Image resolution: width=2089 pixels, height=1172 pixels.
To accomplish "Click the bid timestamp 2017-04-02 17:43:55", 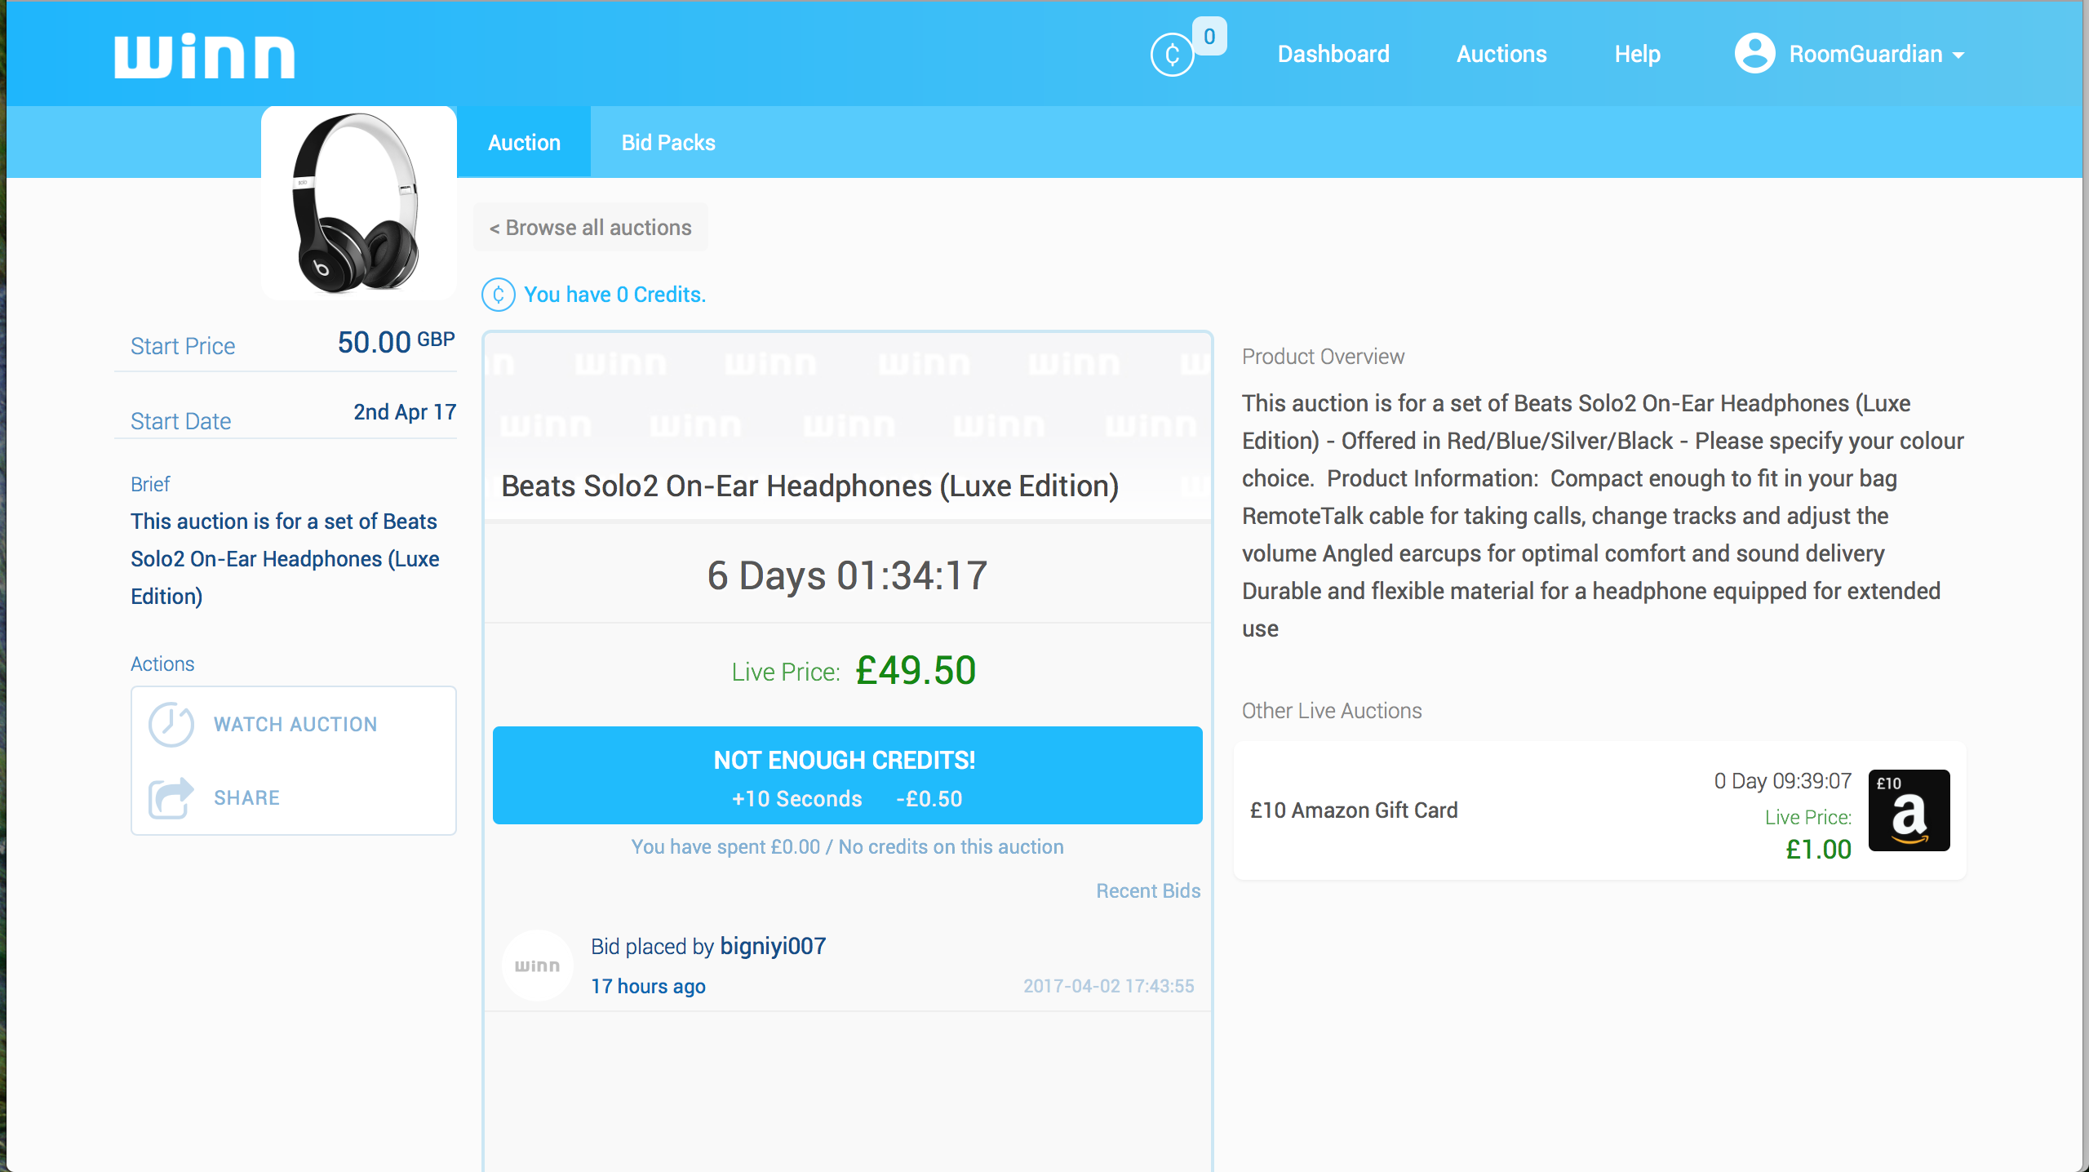I will point(1108,986).
